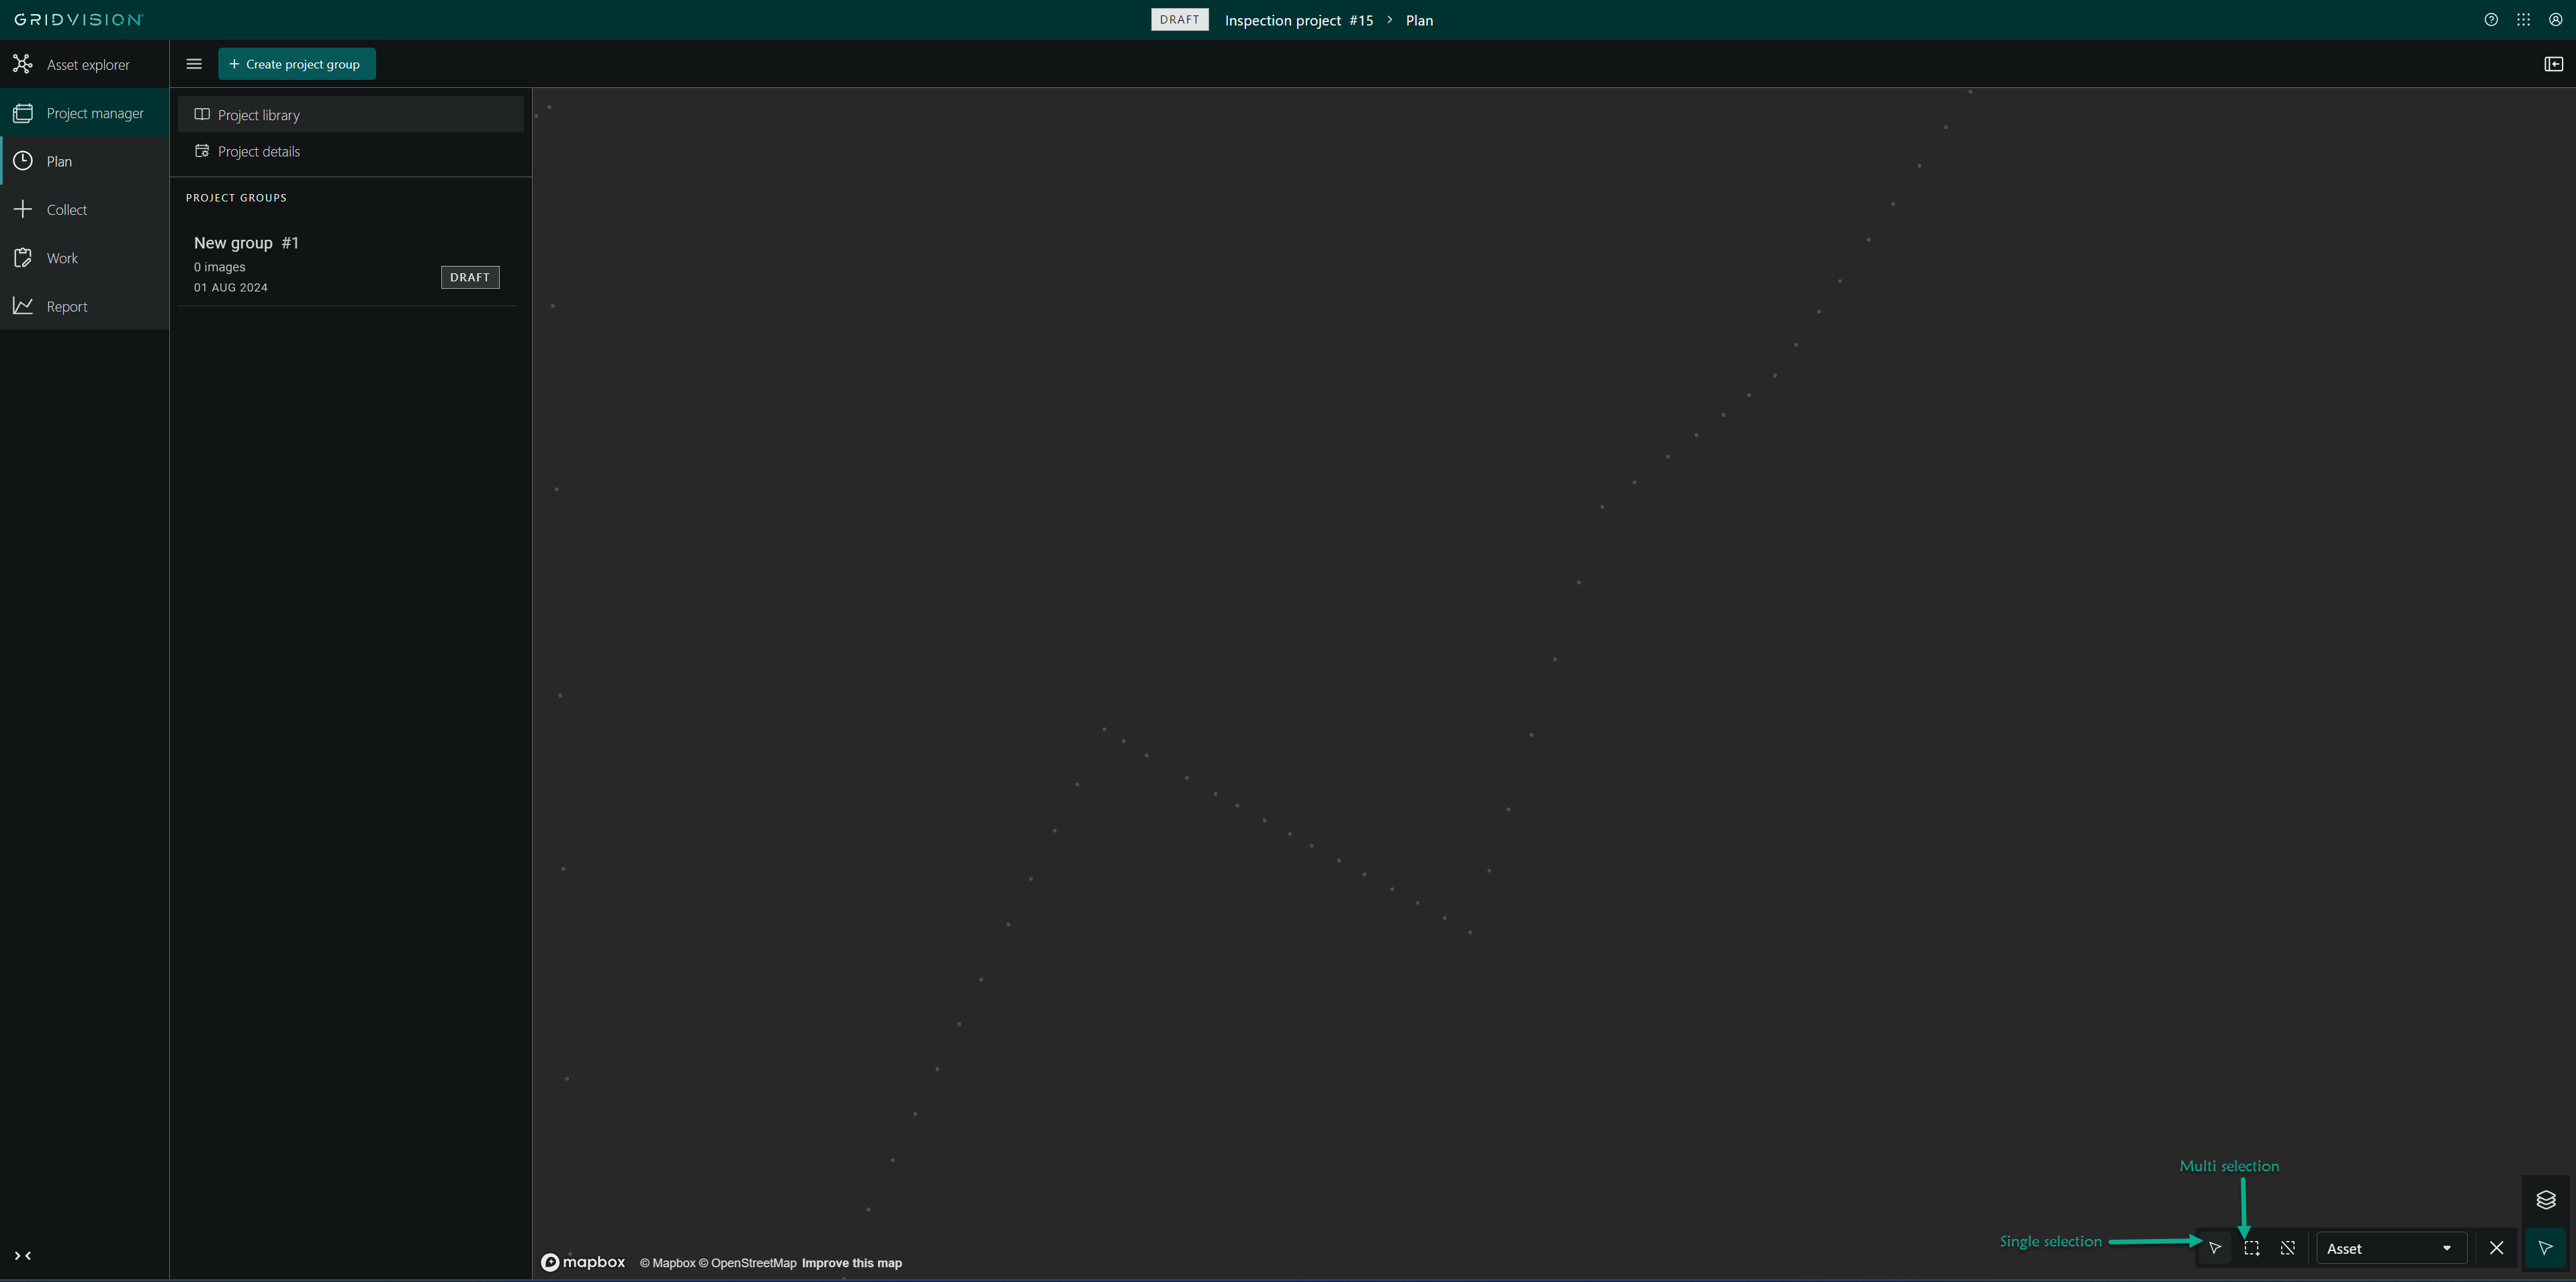2576x1282 pixels.
Task: Activate the single selection cursor tool
Action: pos(2215,1248)
